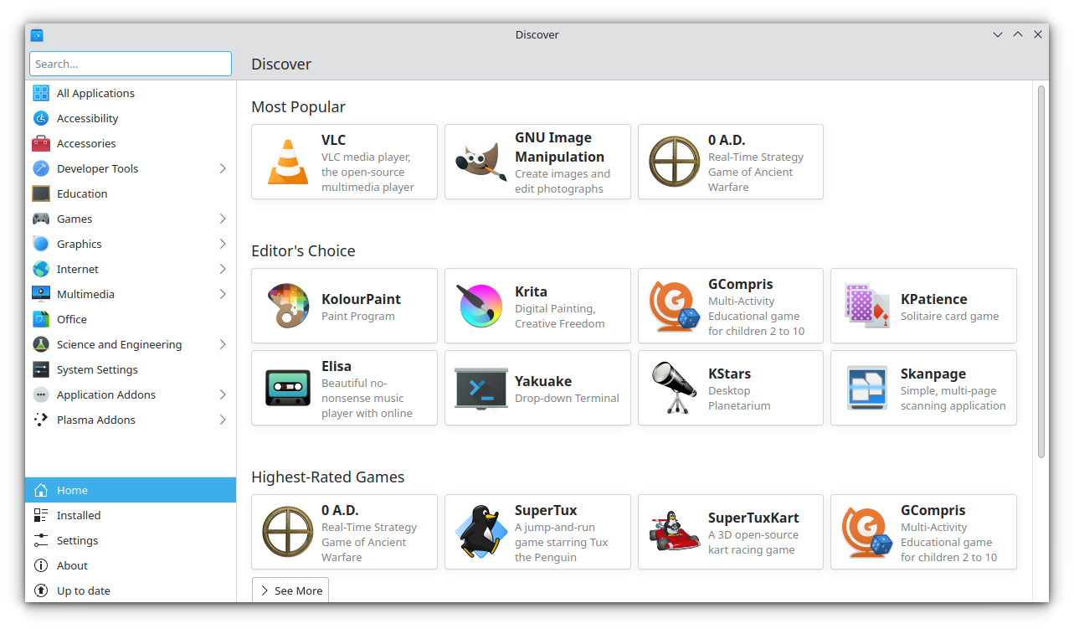Select the SuperTuxKart racing icon
This screenshot has height=629, width=1074.
pyautogui.click(x=673, y=532)
